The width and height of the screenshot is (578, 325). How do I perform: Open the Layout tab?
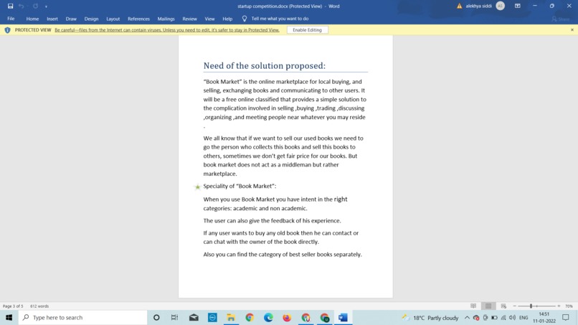tap(113, 19)
